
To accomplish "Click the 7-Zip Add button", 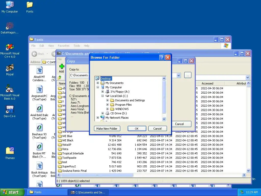I will tap(61, 68).
